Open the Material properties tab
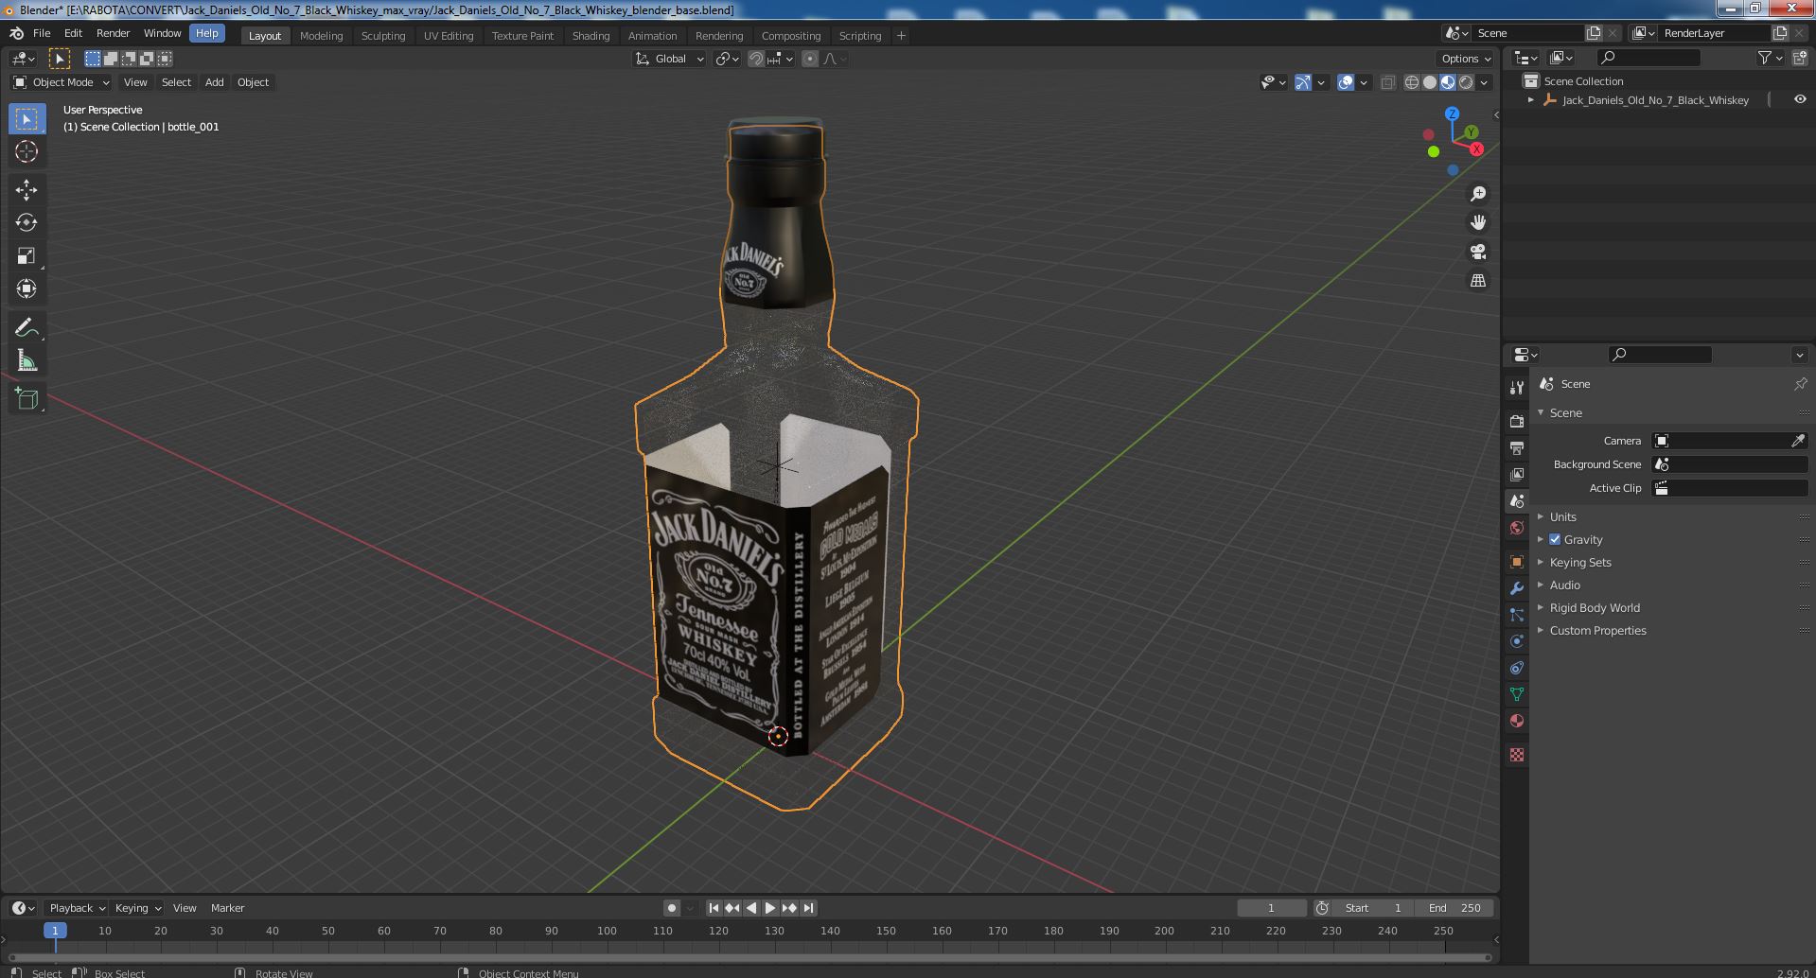 (1517, 721)
